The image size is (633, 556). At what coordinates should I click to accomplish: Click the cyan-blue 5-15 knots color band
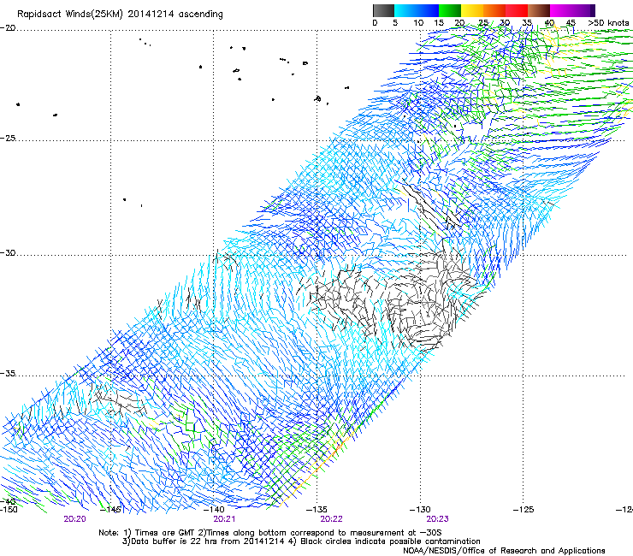pyautogui.click(x=417, y=10)
